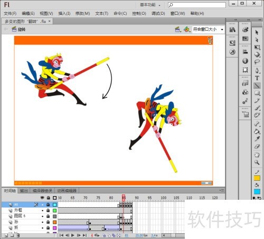264x239 pixels.
Task: Open the Color palette panel icon
Action: pyautogui.click(x=245, y=30)
